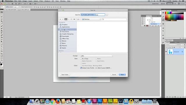
Task: Select the History Brush tool
Action: tap(2, 33)
